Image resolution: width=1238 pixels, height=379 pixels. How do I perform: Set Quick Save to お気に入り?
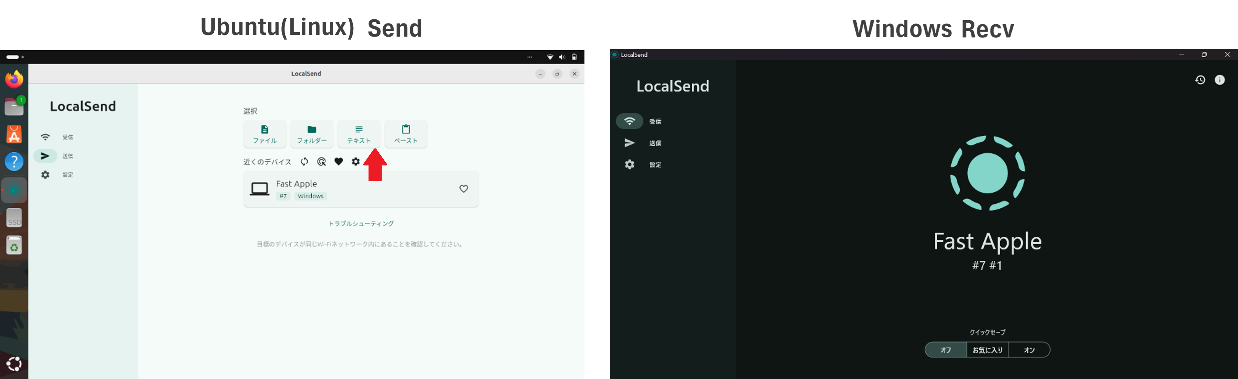987,350
